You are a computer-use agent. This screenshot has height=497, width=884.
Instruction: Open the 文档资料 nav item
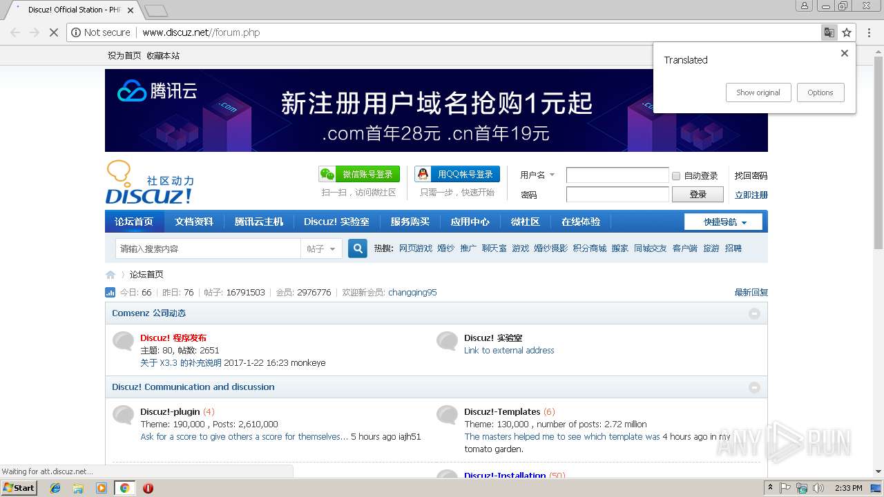coord(194,222)
